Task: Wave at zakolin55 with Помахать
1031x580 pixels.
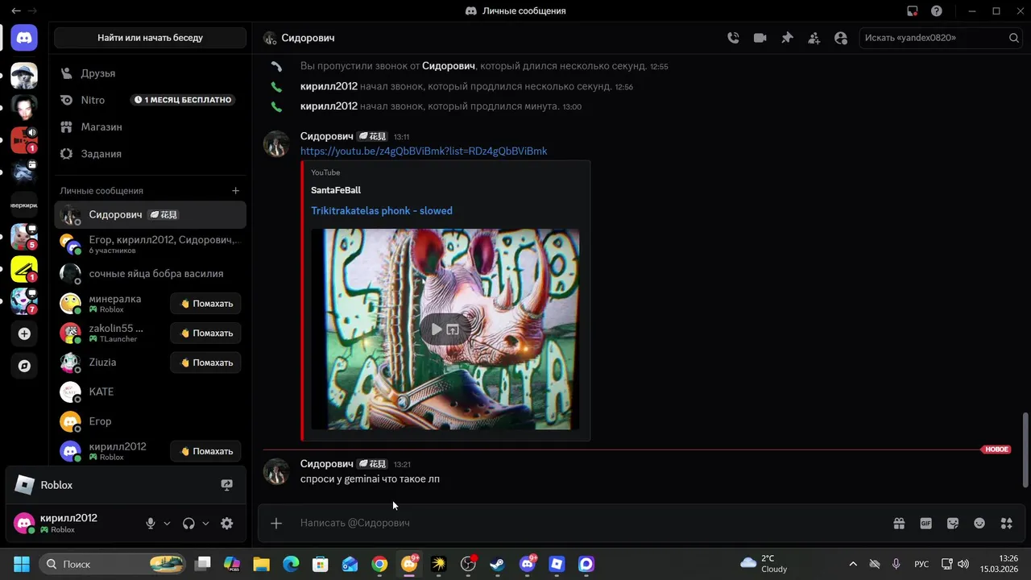Action: 205,333
